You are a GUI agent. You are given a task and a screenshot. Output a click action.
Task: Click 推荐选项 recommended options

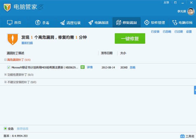pyautogui.click(x=23, y=129)
